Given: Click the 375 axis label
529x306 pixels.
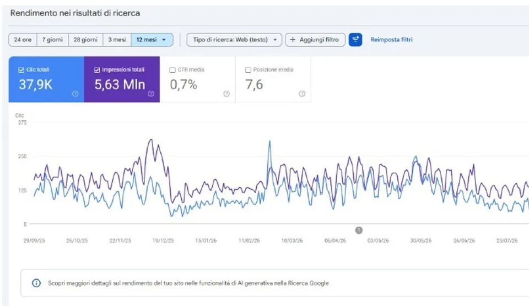Looking at the screenshot, I should tap(22, 123).
